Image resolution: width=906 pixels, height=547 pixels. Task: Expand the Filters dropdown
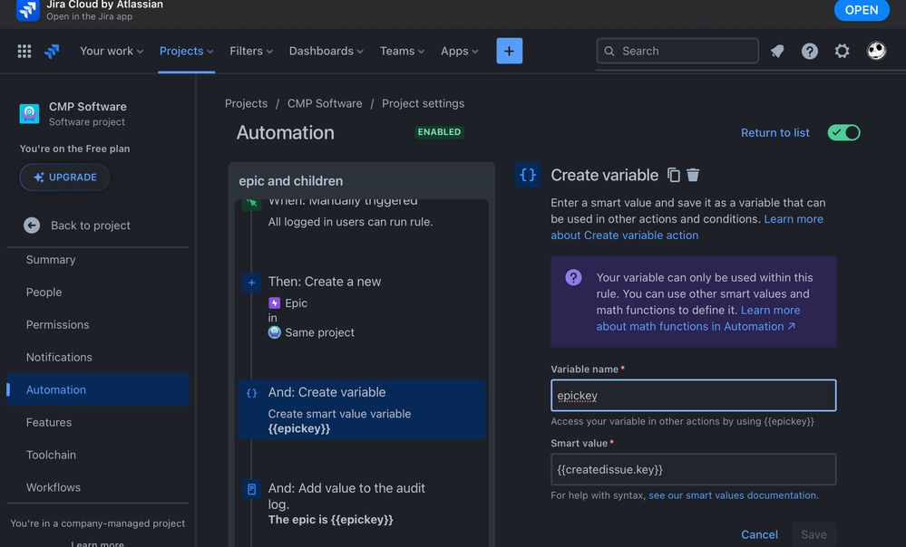251,52
